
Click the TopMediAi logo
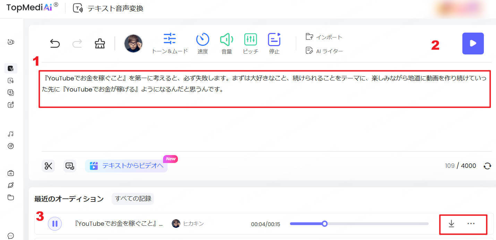[x=32, y=8]
